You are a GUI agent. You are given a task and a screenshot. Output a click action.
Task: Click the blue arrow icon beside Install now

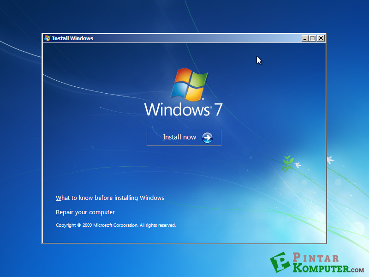[x=207, y=138]
